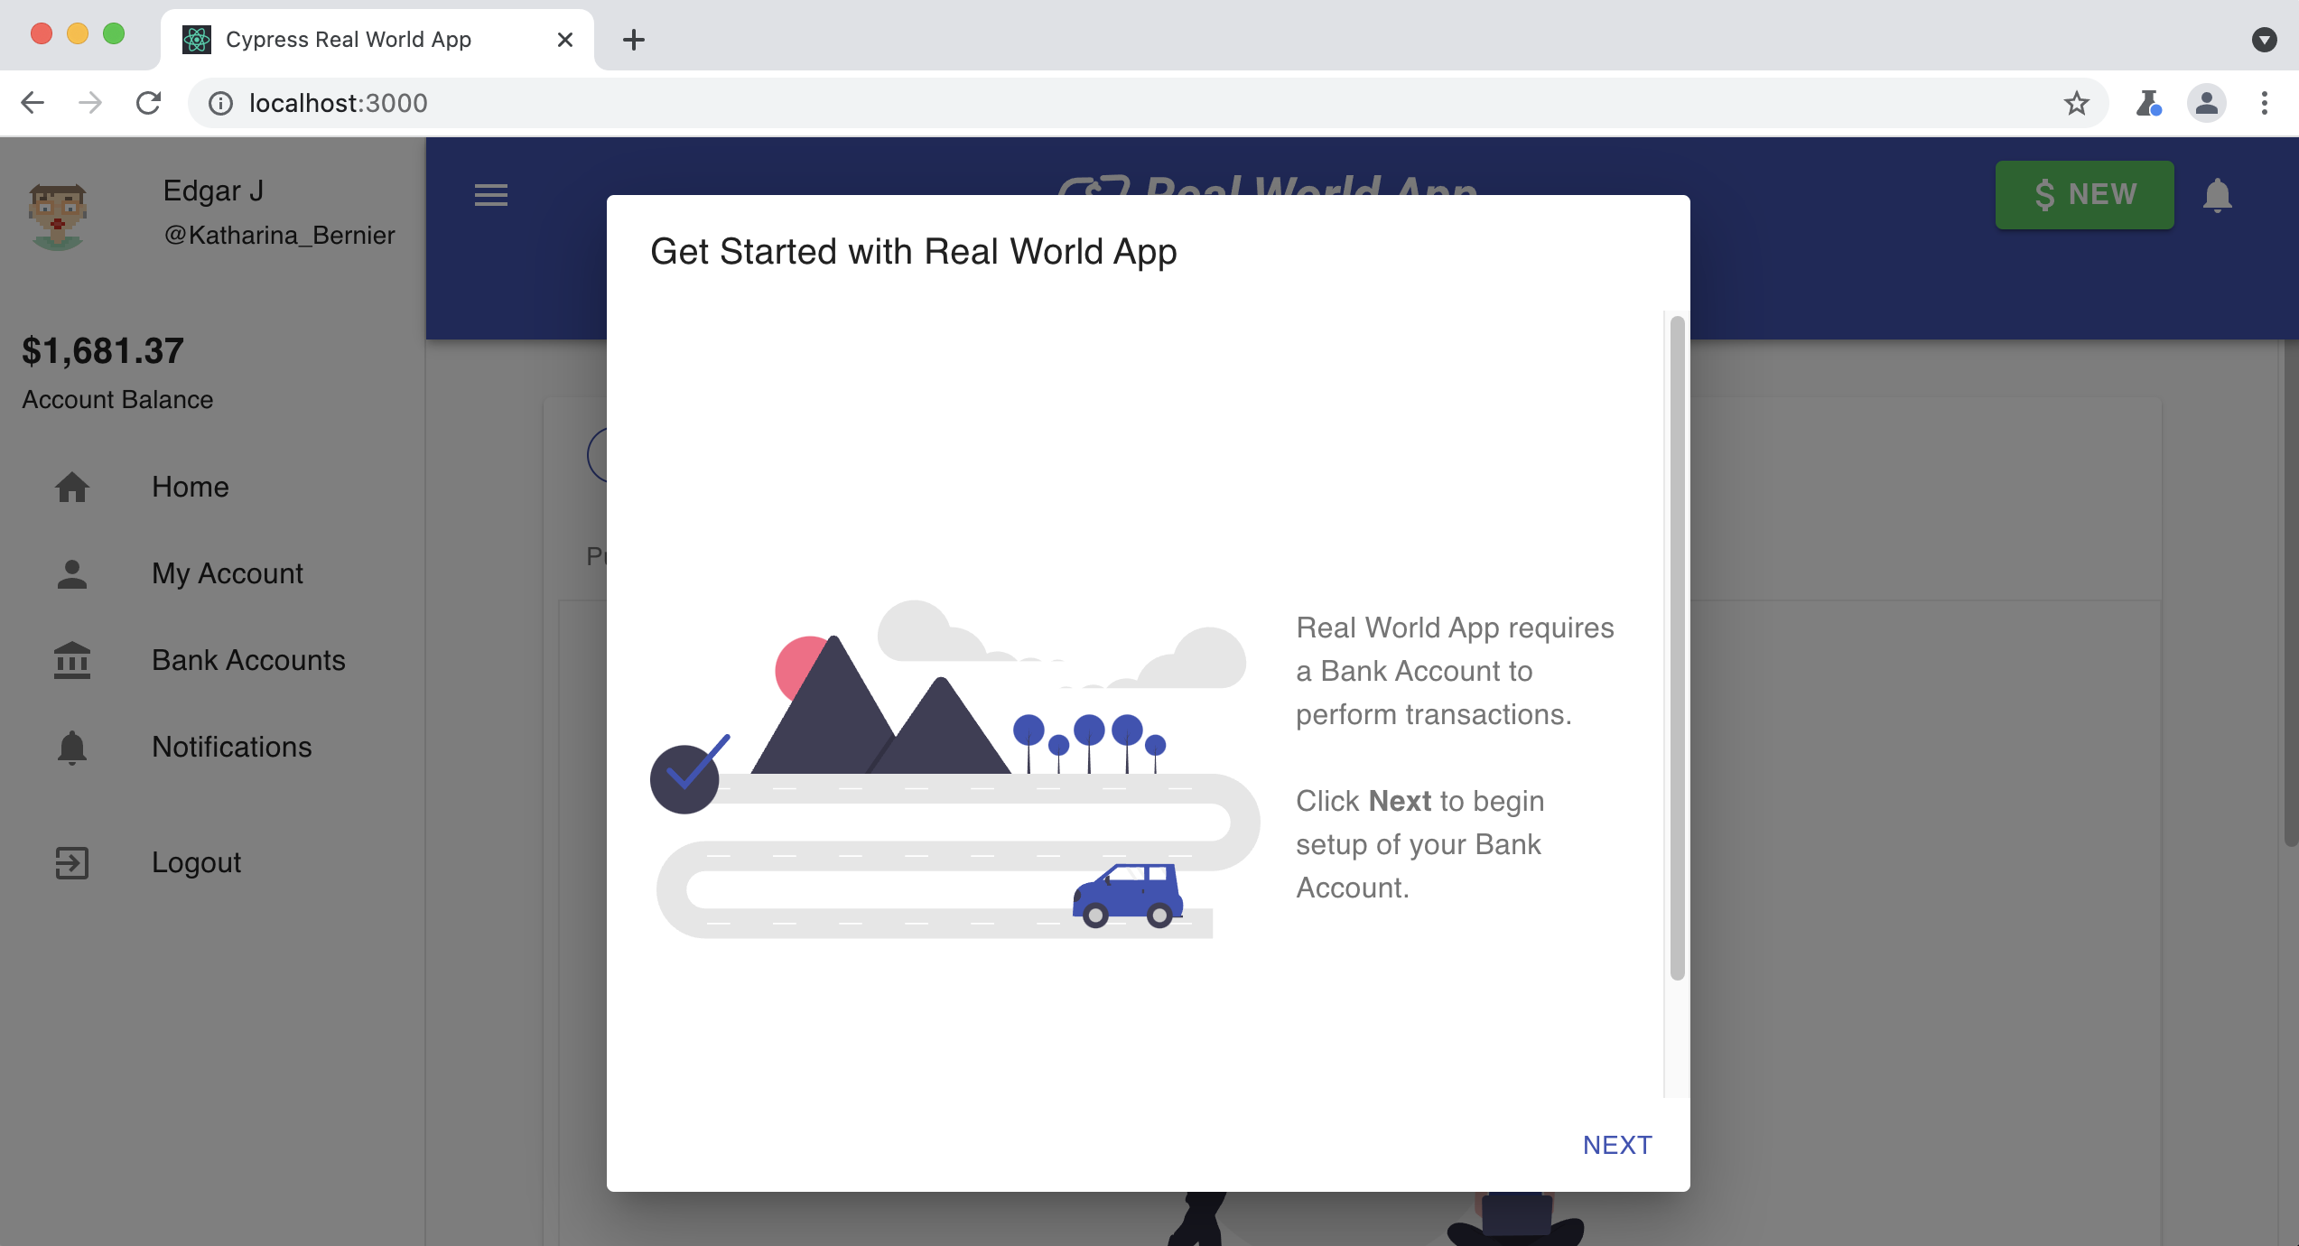Open a new browser tab

(x=633, y=39)
